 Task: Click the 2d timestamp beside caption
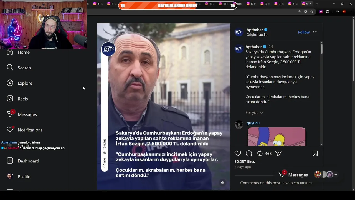pyautogui.click(x=270, y=47)
